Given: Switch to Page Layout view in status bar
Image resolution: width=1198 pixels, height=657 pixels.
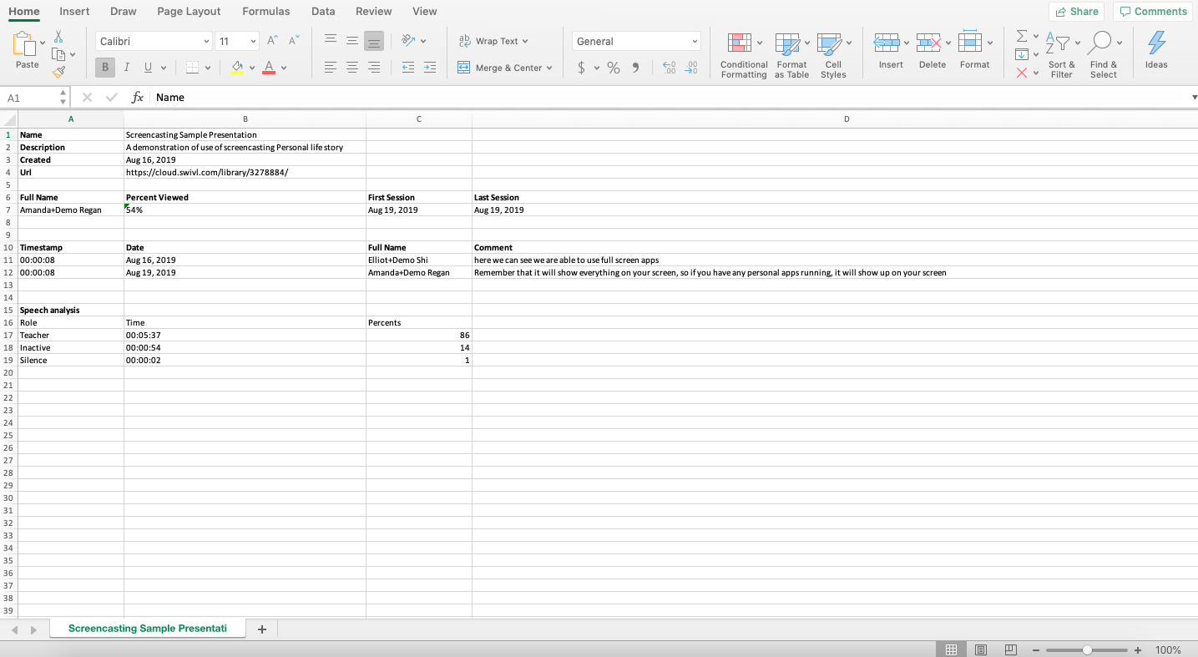Looking at the screenshot, I should (981, 649).
